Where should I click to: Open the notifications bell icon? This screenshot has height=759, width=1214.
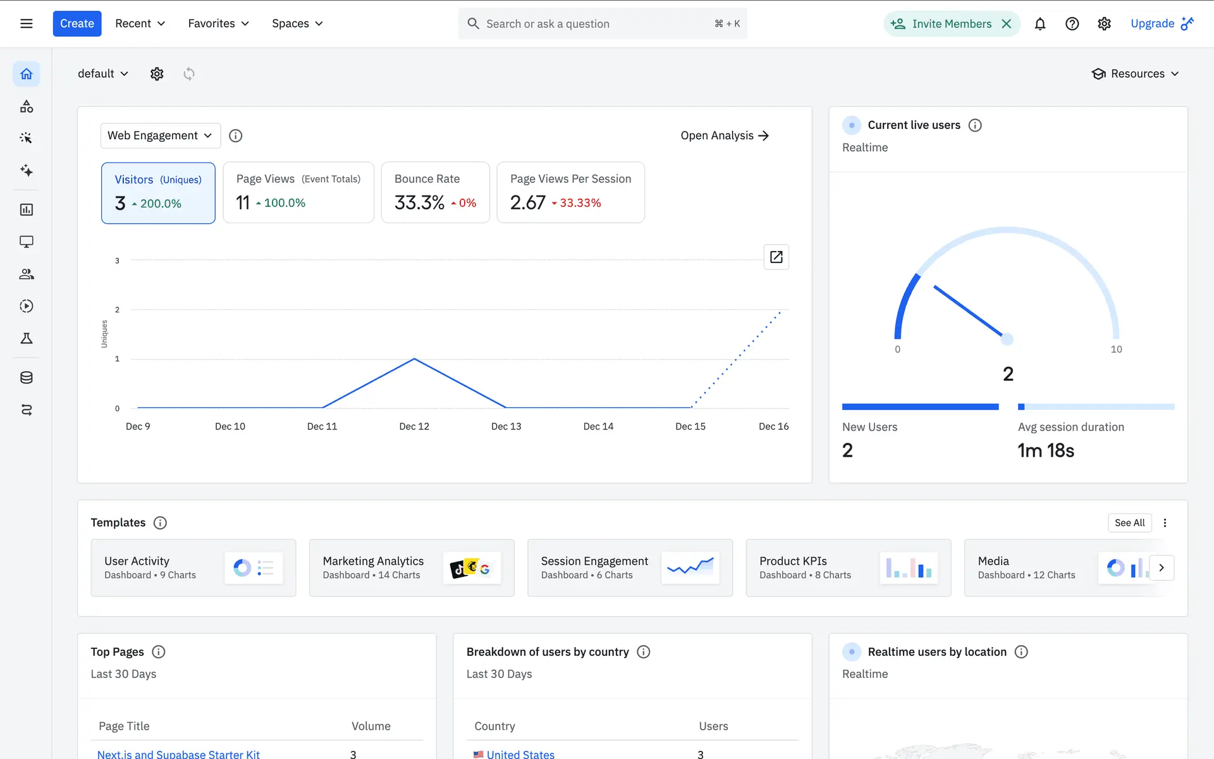click(x=1039, y=24)
